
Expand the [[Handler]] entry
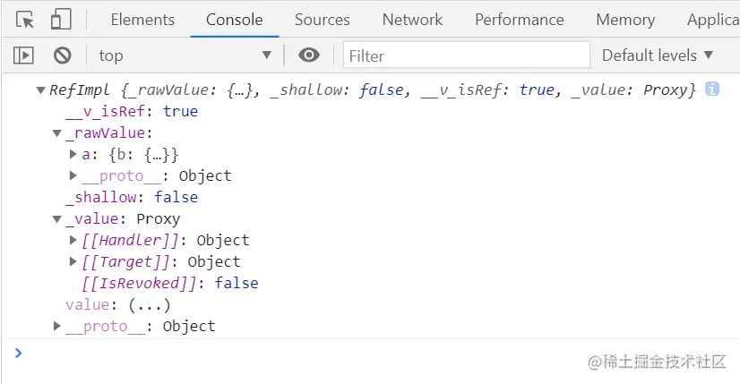pyautogui.click(x=73, y=241)
